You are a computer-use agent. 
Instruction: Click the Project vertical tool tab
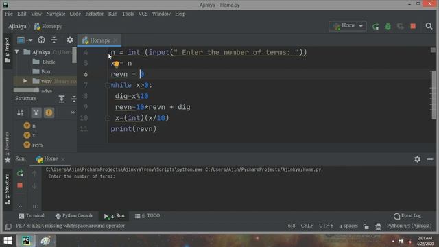click(8, 50)
